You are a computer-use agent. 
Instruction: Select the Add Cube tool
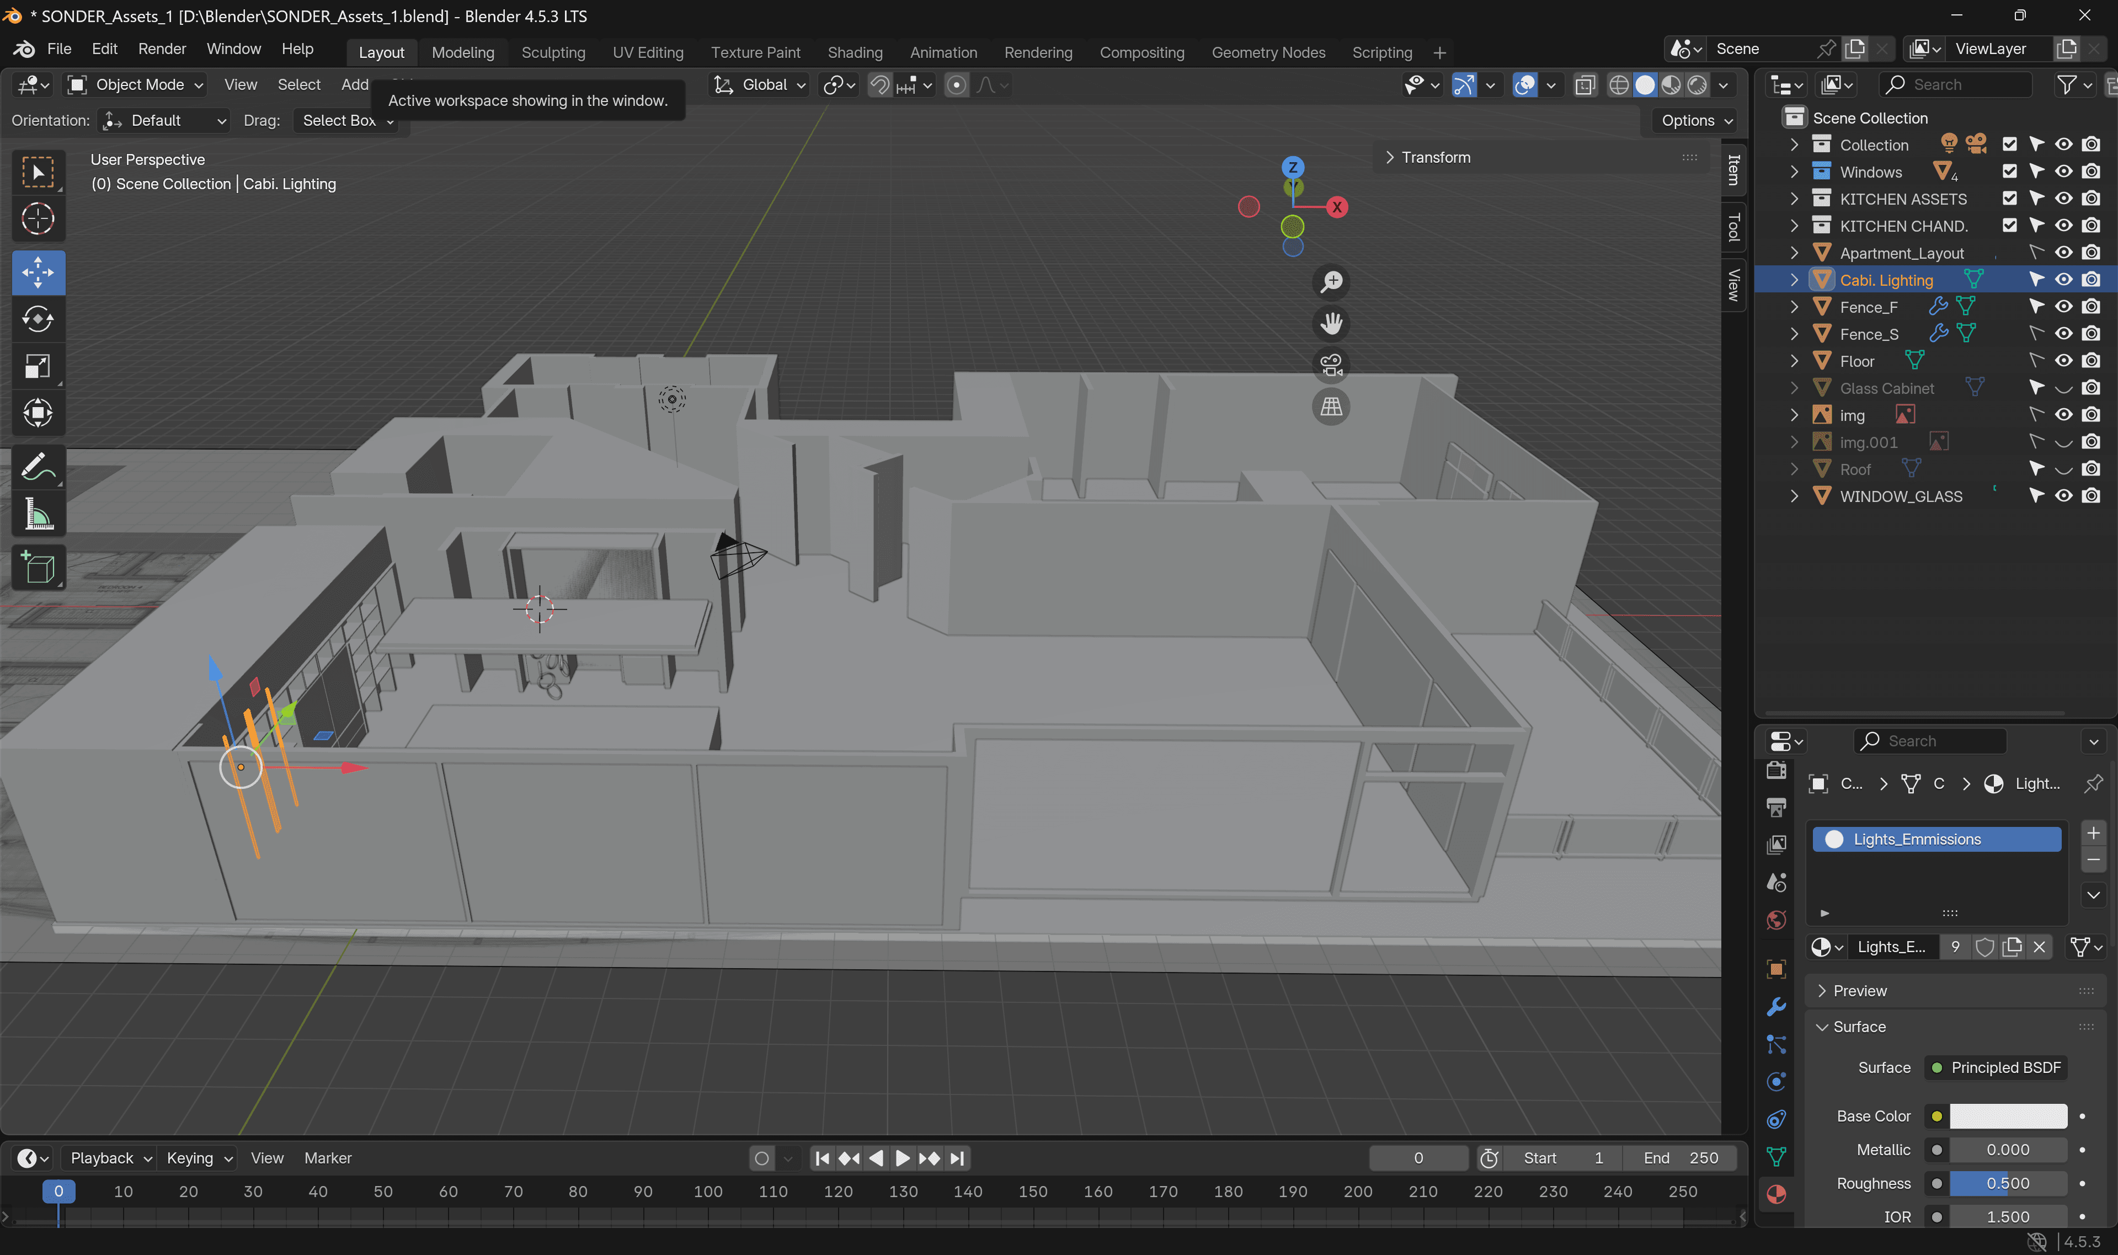pyautogui.click(x=38, y=568)
